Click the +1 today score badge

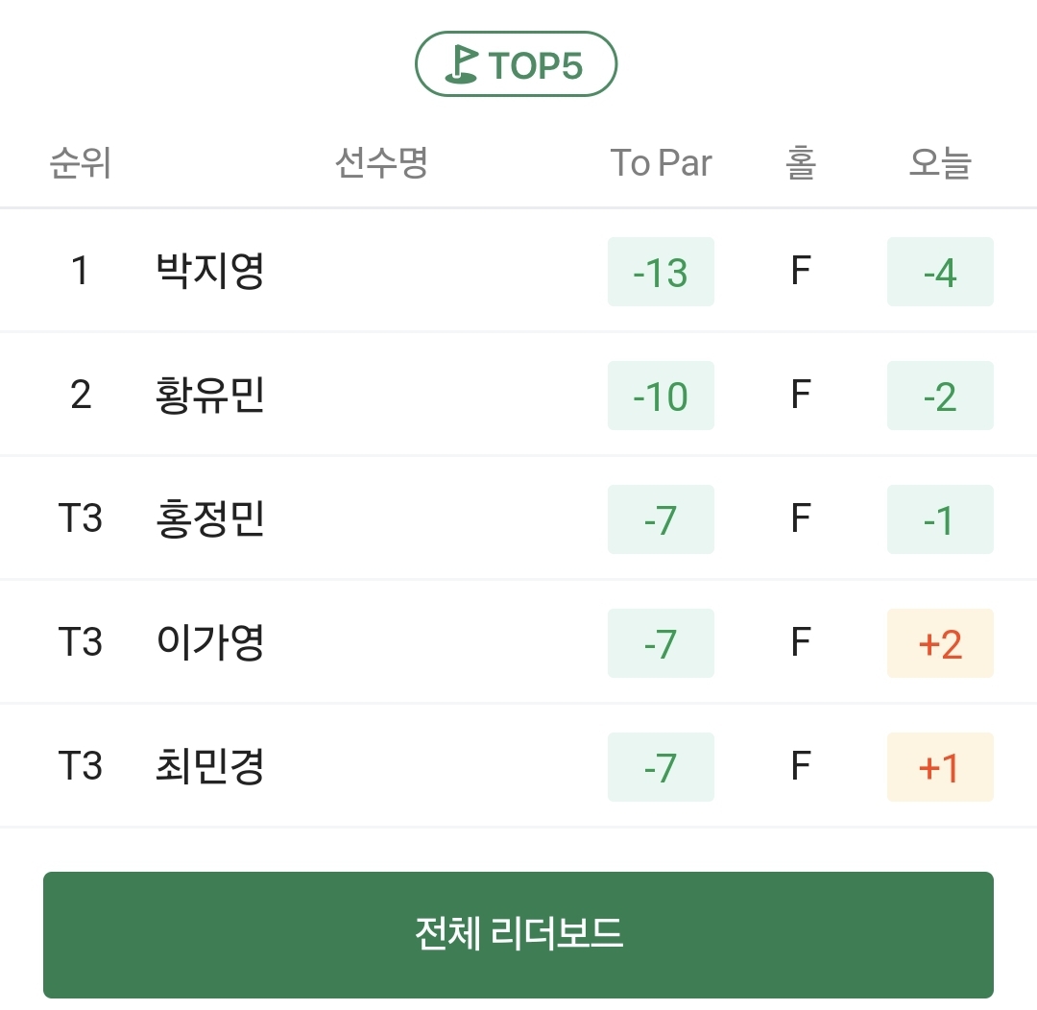pyautogui.click(x=940, y=766)
